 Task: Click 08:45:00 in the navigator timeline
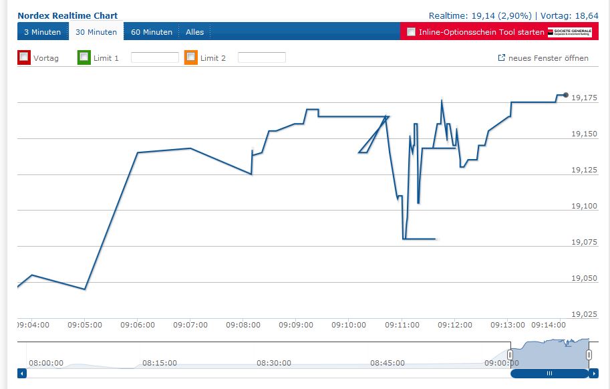click(x=388, y=363)
